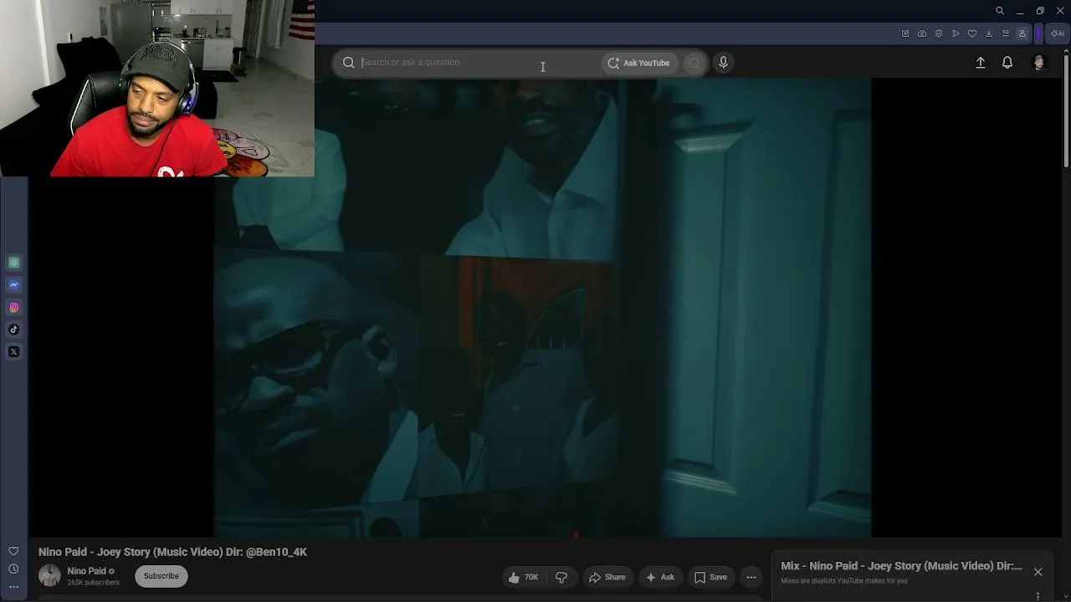Screen dimensions: 1071x602
Task: Open TikTok from the browser sidebar
Action: pyautogui.click(x=14, y=329)
